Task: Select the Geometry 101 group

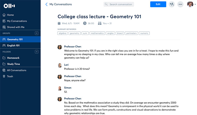Action: [x=20, y=39]
